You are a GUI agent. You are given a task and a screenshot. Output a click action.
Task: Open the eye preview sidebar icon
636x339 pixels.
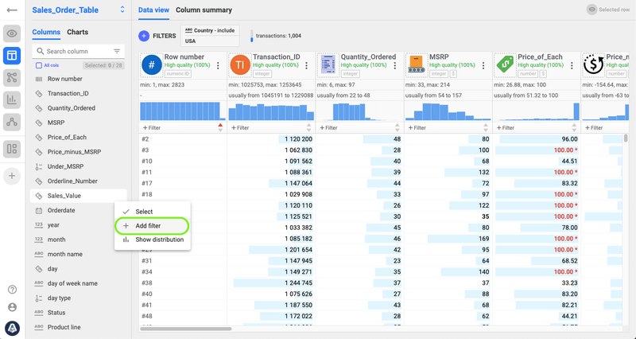point(12,33)
